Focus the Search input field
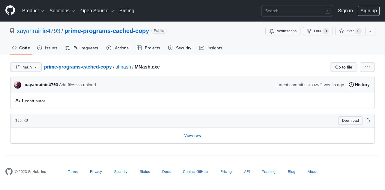The width and height of the screenshot is (385, 190). (x=297, y=11)
